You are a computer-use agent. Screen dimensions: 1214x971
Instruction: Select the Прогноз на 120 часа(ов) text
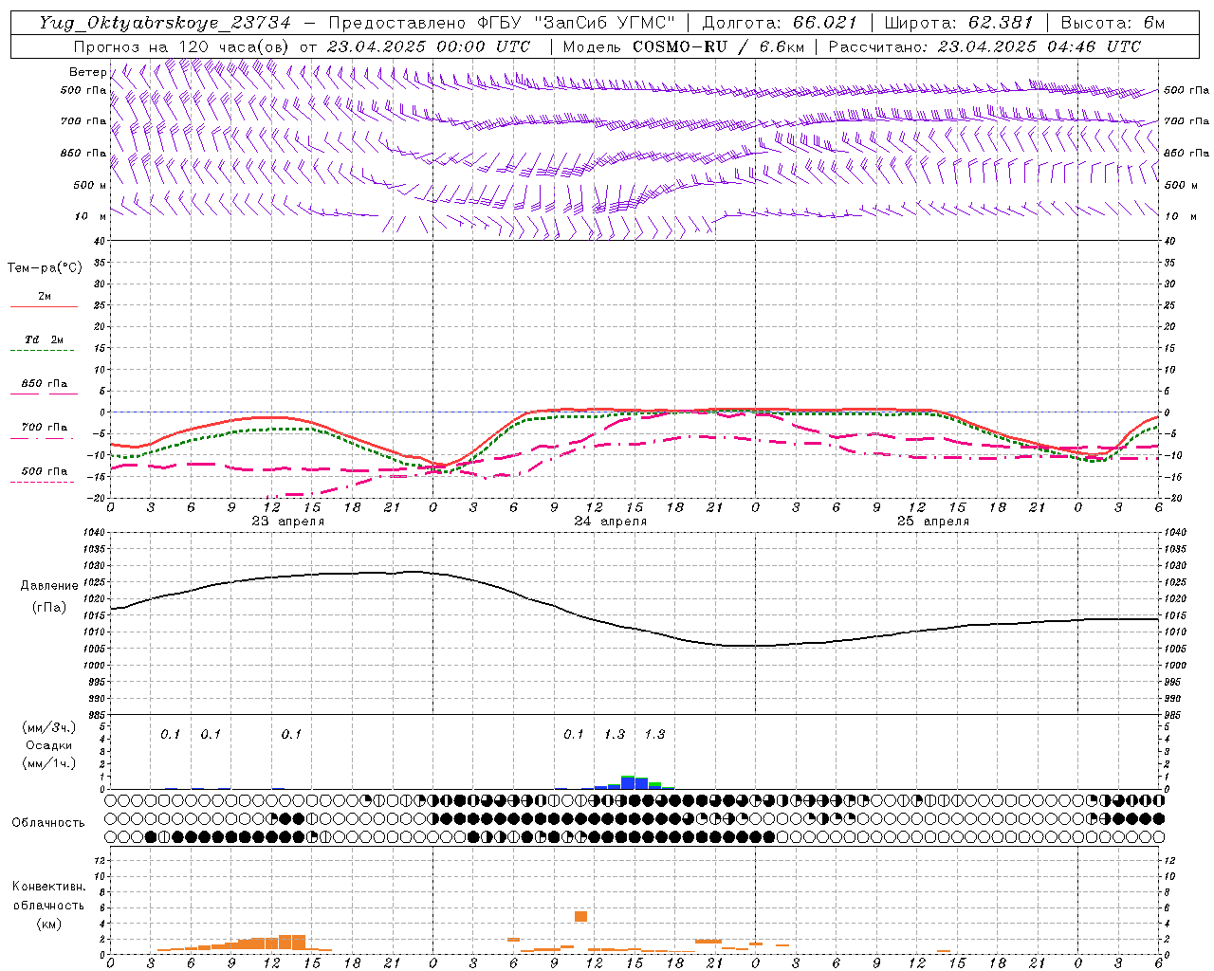point(183,46)
